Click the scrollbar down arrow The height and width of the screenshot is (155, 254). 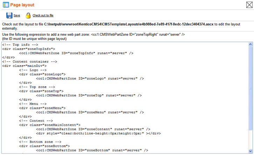tap(250, 151)
